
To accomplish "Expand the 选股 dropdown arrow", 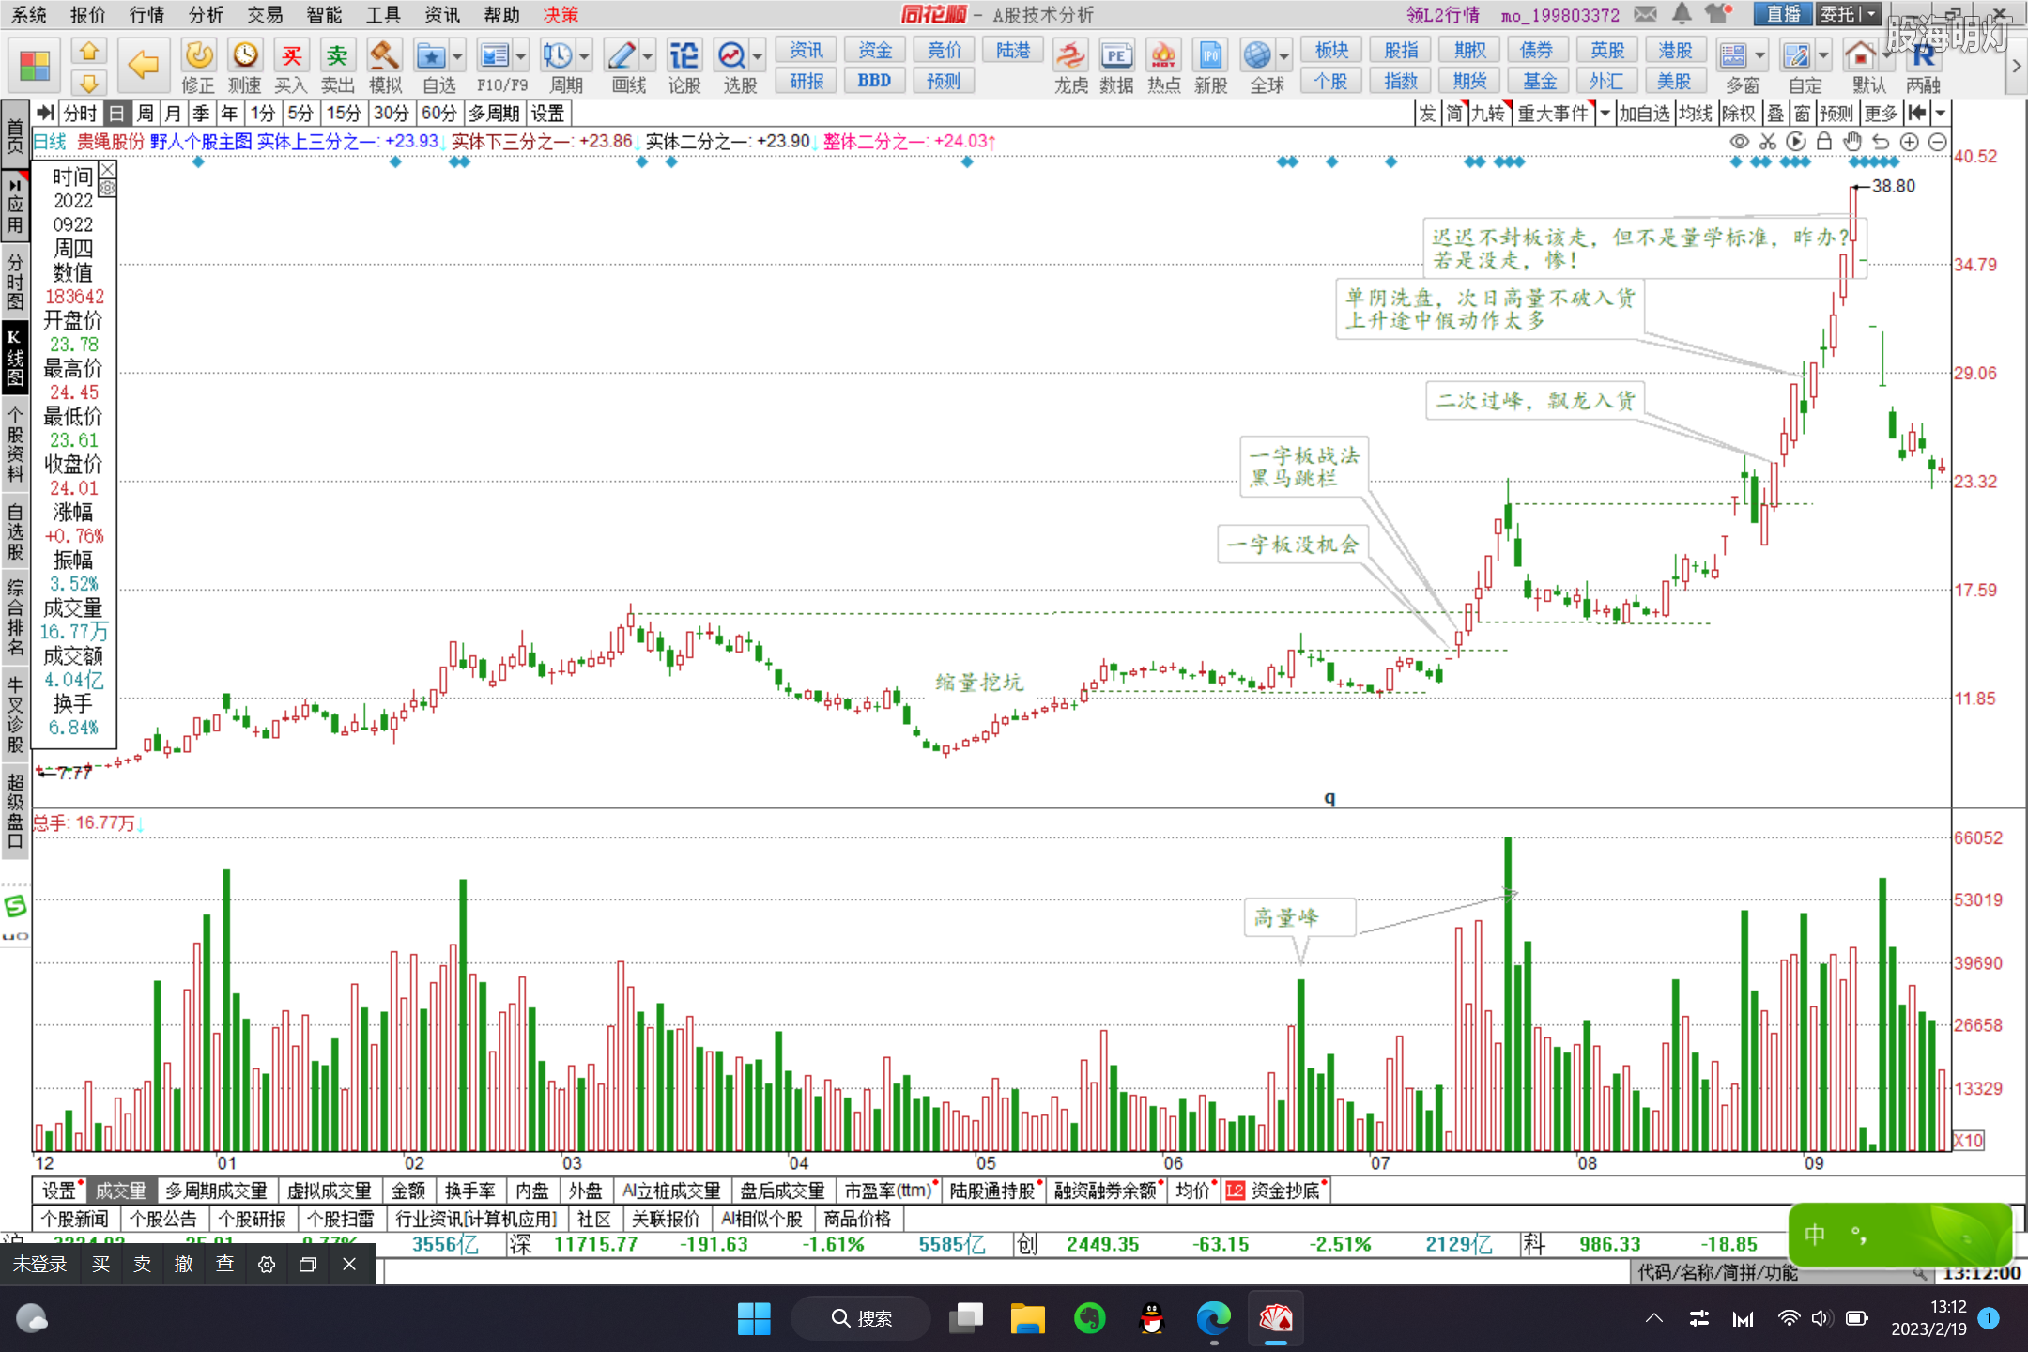I will click(x=758, y=56).
